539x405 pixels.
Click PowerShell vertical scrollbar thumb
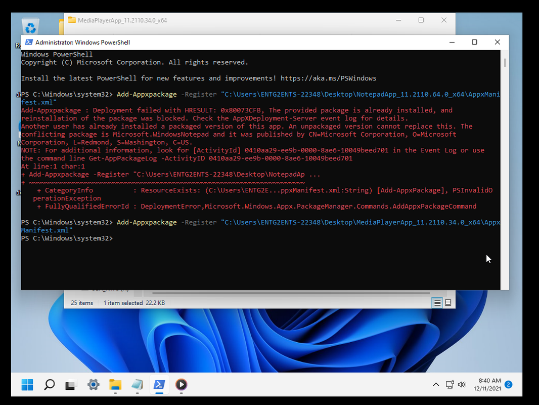coord(505,63)
